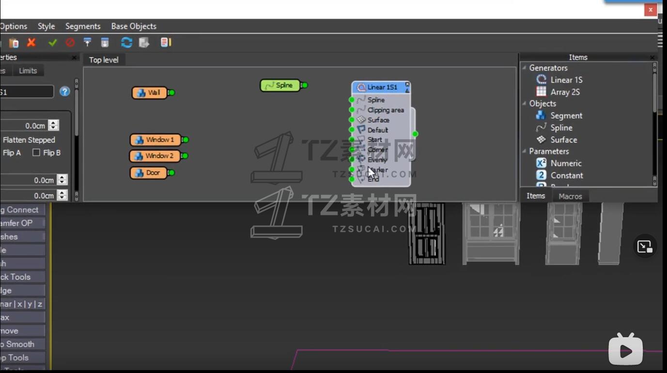
Task: Click the Linear 1S1 output connector
Action: (415, 134)
